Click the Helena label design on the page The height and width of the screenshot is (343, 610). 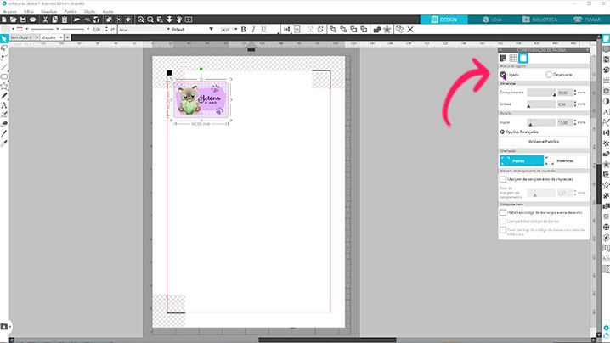pos(201,99)
